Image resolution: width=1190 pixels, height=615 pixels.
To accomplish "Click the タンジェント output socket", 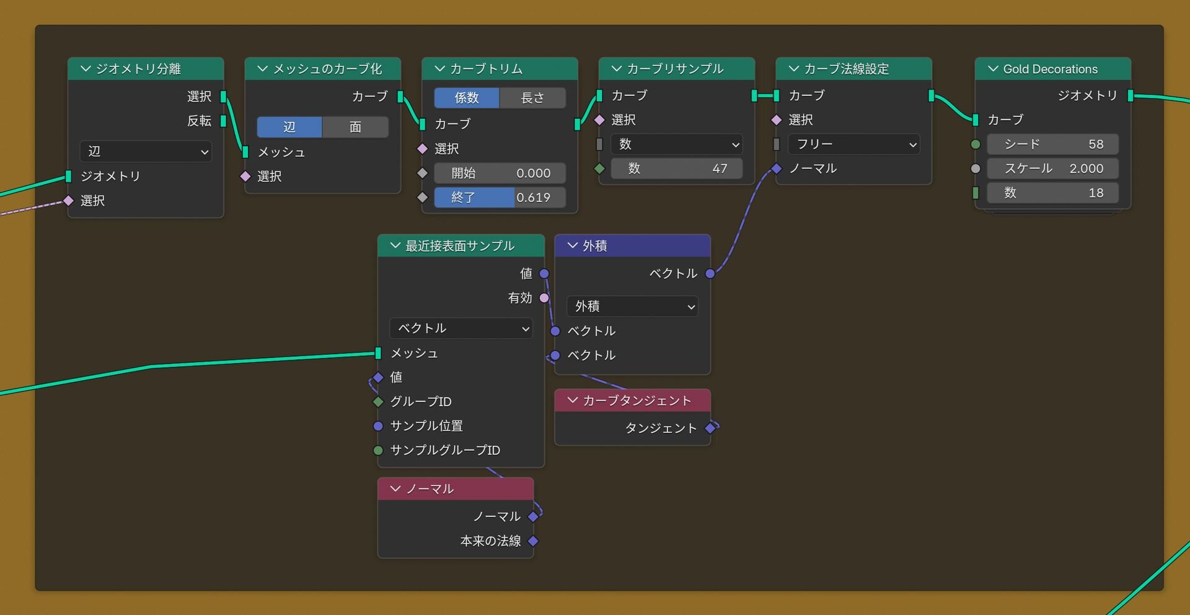I will pos(710,428).
